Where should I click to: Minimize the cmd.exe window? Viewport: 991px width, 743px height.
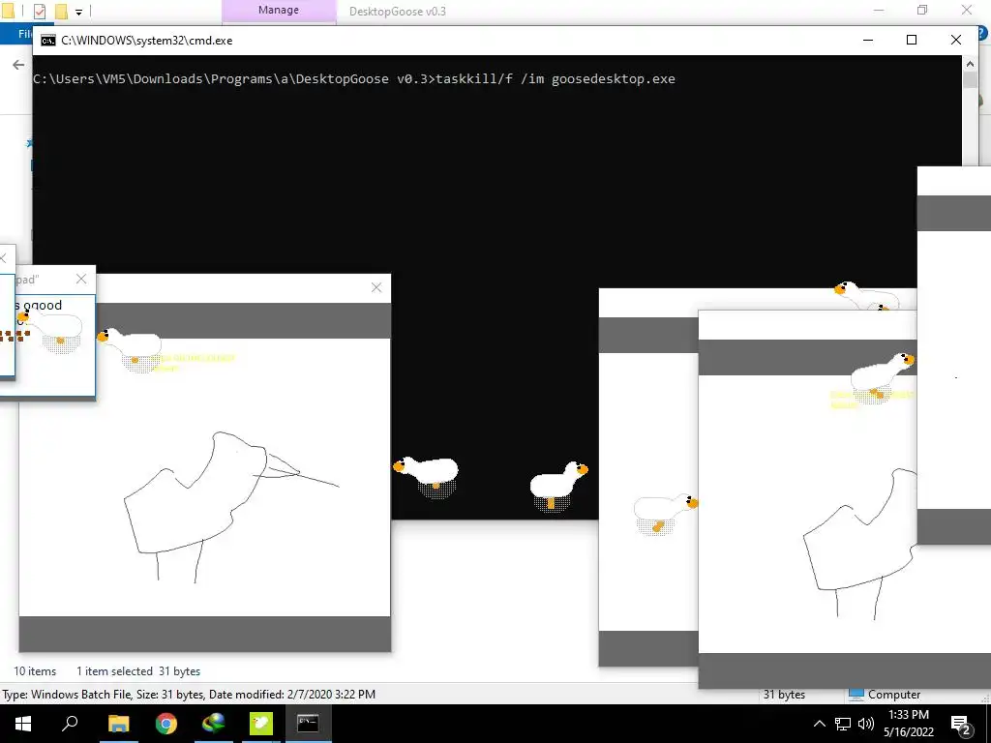point(868,40)
